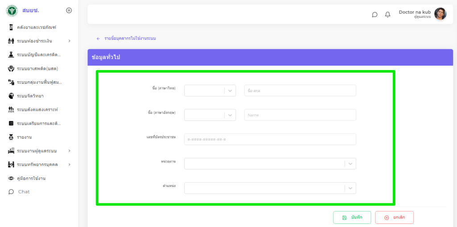Image resolution: width=457 pixels, height=227 pixels.
Task: Click the ยกเลิก cancel button
Action: [394, 217]
